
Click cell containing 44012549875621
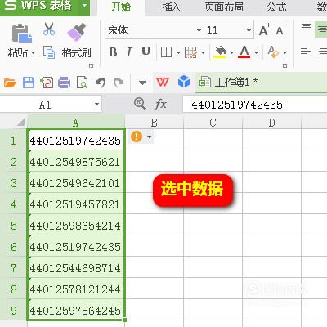(x=76, y=162)
